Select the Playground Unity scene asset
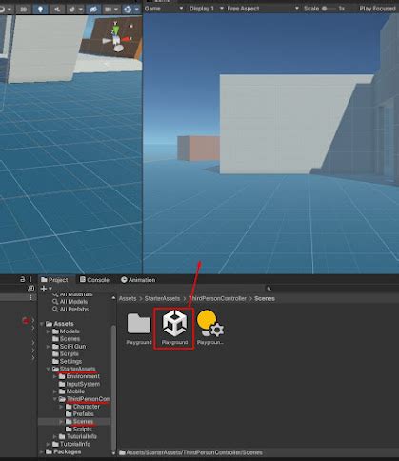 (x=174, y=329)
